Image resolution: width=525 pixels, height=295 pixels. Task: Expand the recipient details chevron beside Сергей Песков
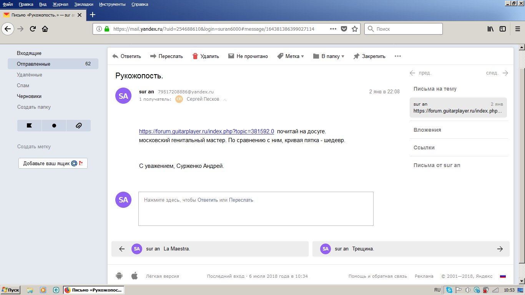click(x=225, y=99)
